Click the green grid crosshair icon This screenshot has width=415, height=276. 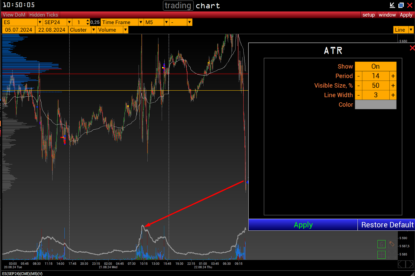(x=381, y=254)
